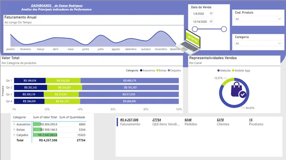Click the green Mobile App donut segment
Image resolution: width=286 pixels, height=160 pixels.
pyautogui.click(x=227, y=81)
